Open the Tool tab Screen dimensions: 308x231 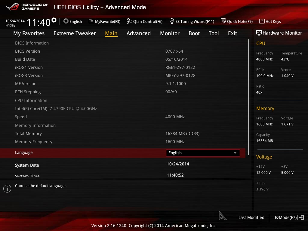pos(214,33)
